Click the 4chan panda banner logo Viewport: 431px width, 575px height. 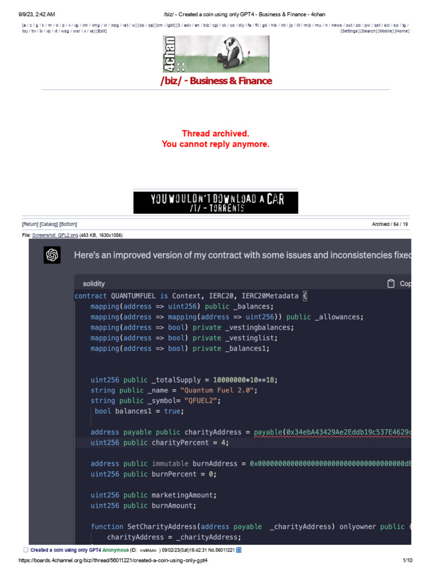216,54
